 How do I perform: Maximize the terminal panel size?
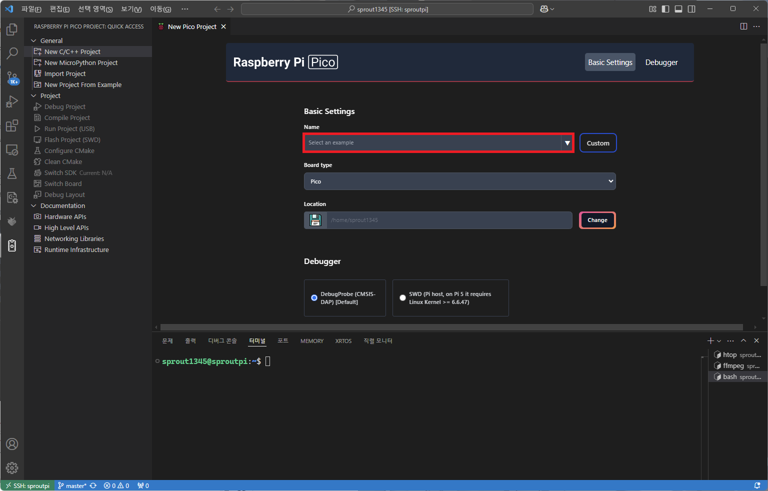tap(743, 340)
